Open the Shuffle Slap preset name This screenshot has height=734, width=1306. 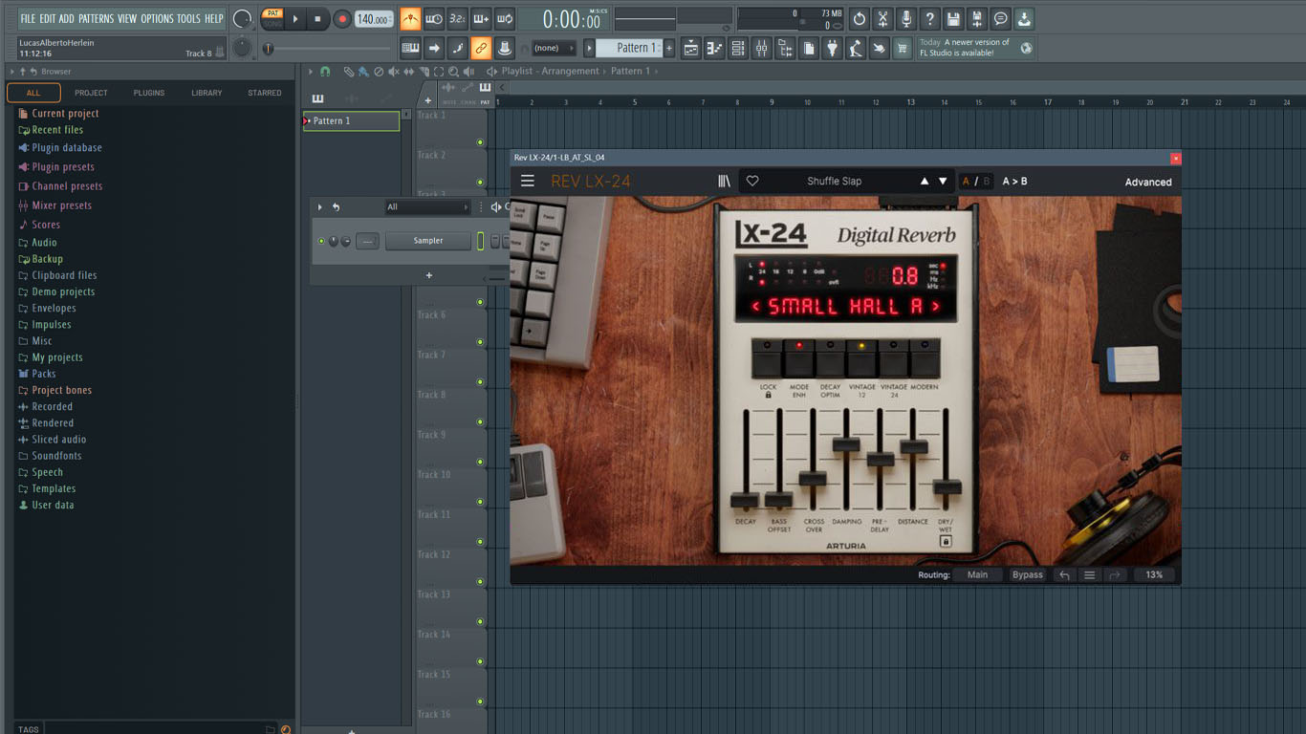point(834,182)
